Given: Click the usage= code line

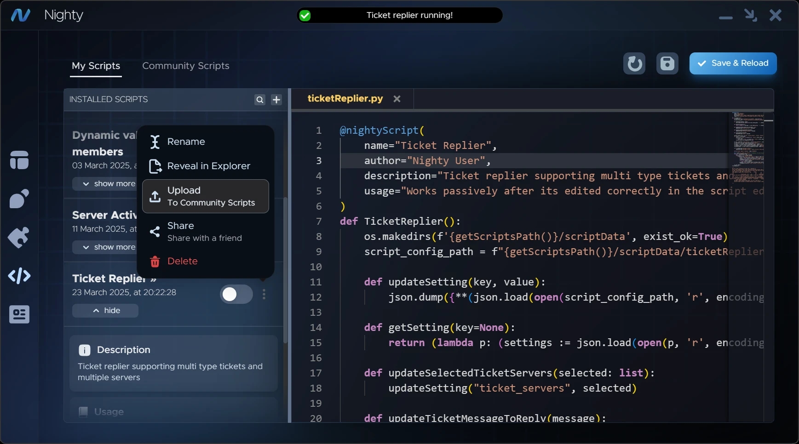Looking at the screenshot, I should (564, 191).
